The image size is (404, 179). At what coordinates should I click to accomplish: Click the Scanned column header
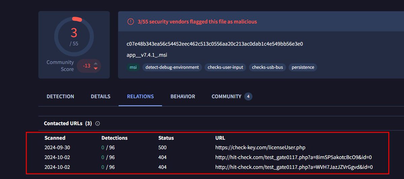55,138
